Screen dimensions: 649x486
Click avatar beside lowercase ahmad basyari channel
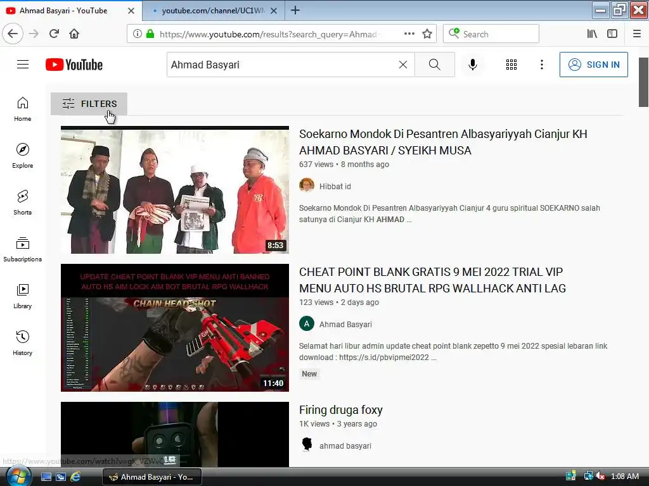[x=307, y=445]
